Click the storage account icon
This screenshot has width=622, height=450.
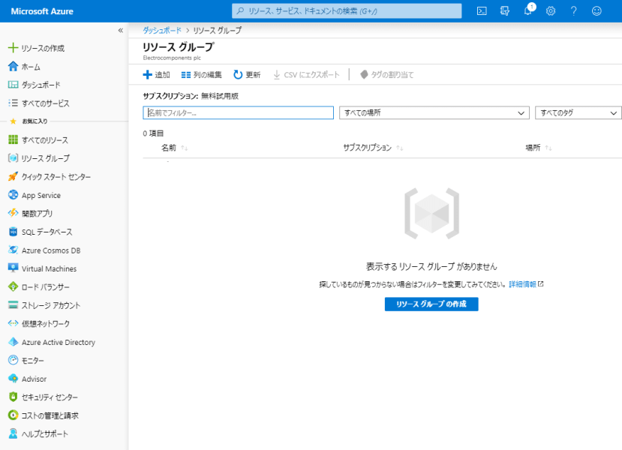coord(13,305)
